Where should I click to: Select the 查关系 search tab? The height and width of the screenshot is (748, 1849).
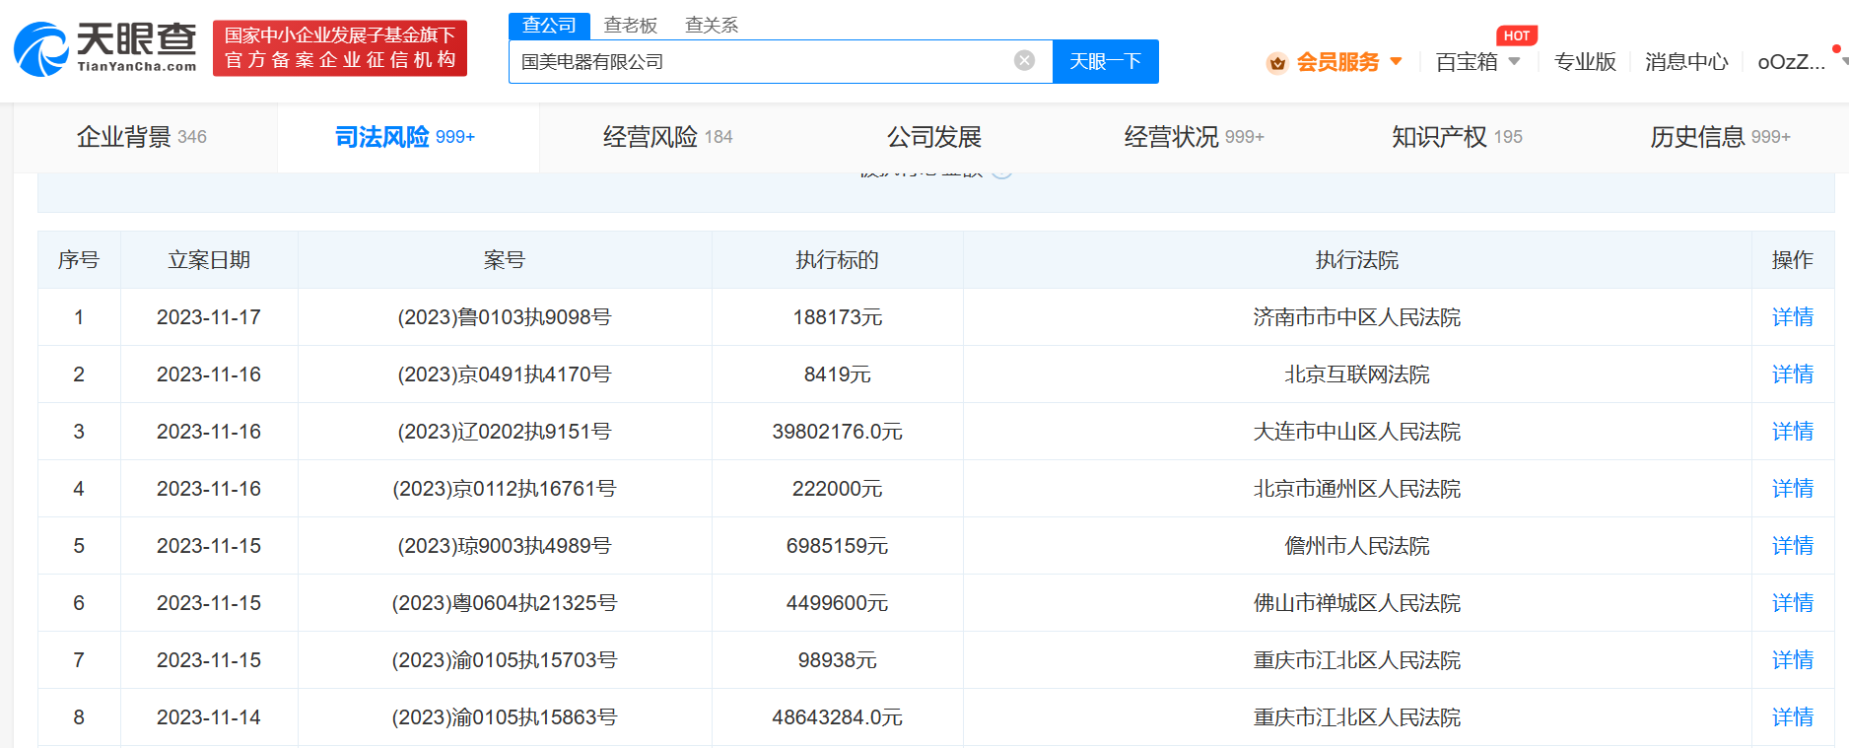[x=712, y=26]
